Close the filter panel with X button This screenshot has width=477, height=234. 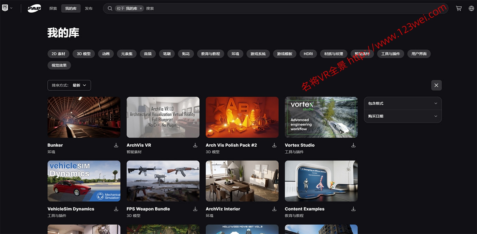(x=436, y=85)
